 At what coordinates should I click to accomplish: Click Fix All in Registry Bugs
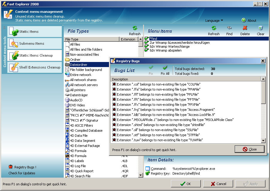[x=165, y=70]
